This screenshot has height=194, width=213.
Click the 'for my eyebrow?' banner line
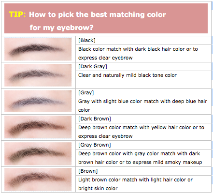click(x=61, y=28)
